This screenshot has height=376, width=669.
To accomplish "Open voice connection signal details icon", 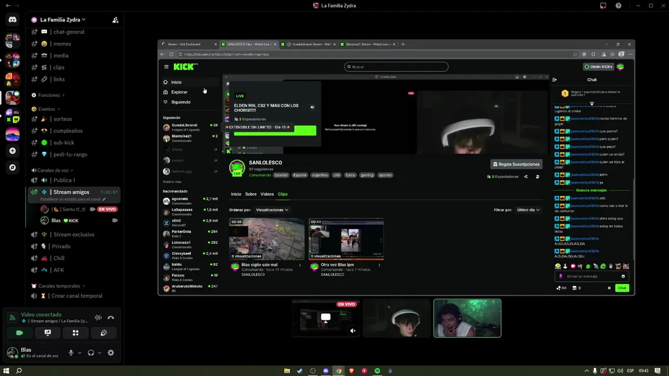I will pyautogui.click(x=13, y=318).
